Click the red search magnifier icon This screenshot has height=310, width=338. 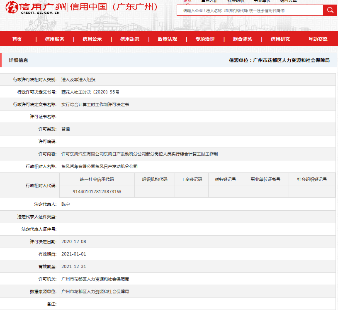tap(330, 10)
